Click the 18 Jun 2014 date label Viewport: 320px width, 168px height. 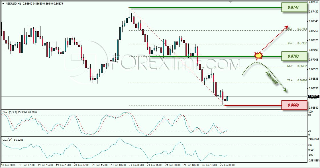click(8, 165)
